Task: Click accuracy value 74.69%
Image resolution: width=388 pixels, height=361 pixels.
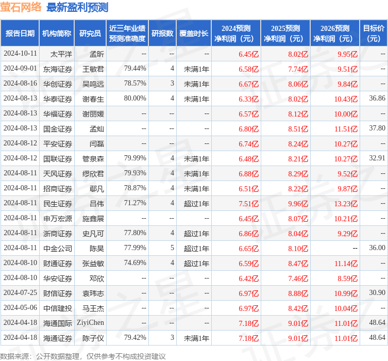Action: pyautogui.click(x=135, y=262)
